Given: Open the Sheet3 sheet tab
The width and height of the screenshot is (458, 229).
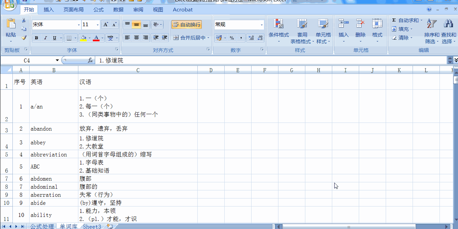Looking at the screenshot, I should pos(92,226).
